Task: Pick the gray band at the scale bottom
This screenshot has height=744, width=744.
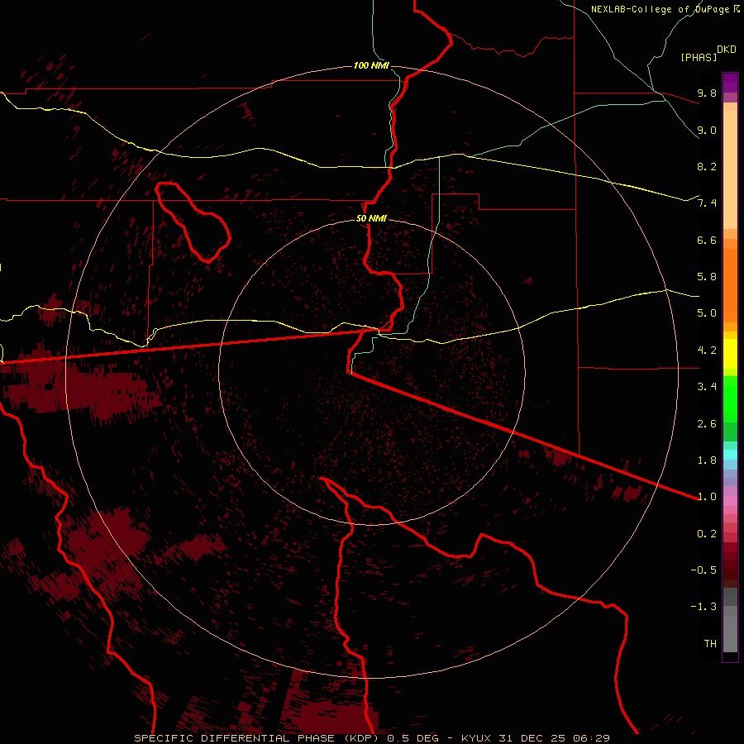Action: click(x=730, y=633)
